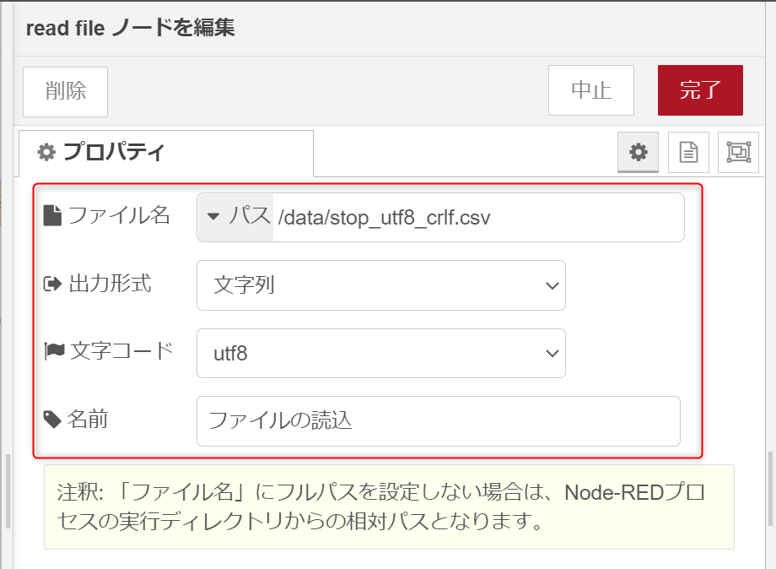
Task: Open the node appearance settings icon
Action: pos(738,152)
